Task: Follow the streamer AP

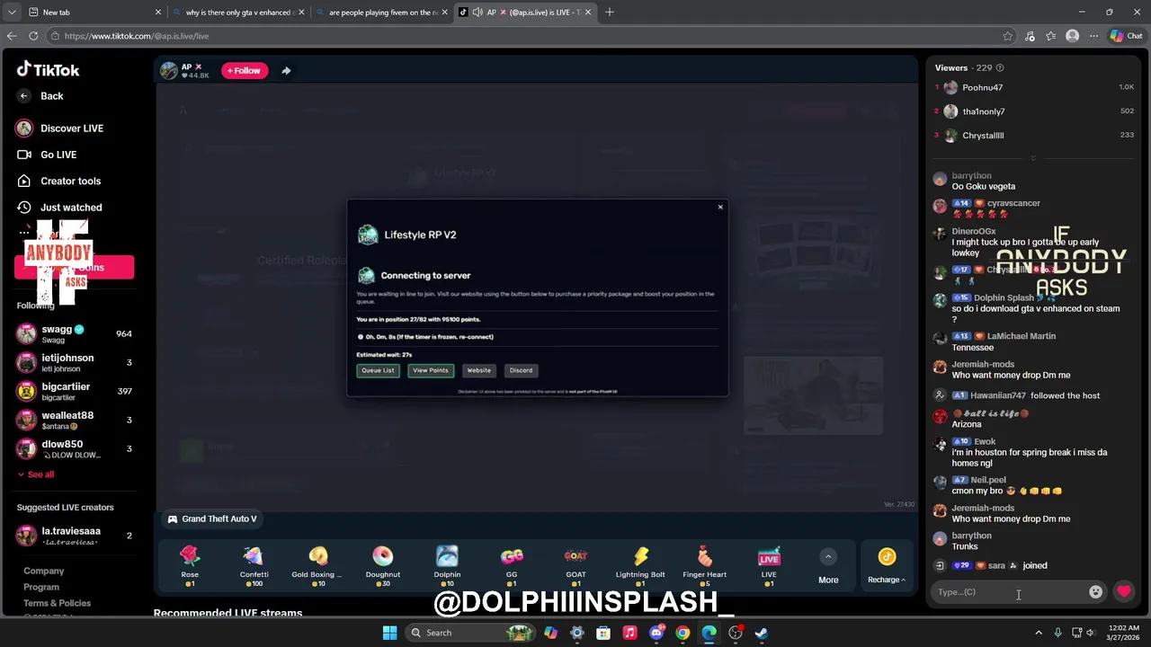Action: pyautogui.click(x=245, y=71)
